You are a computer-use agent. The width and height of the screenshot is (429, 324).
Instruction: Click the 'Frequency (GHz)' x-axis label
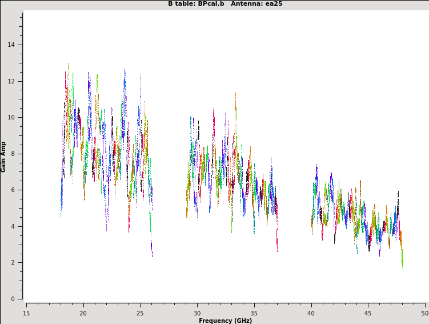pyautogui.click(x=225, y=321)
